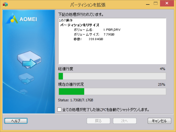Click move value '328.84GB'
This screenshot has height=132, width=176.
click(96, 39)
